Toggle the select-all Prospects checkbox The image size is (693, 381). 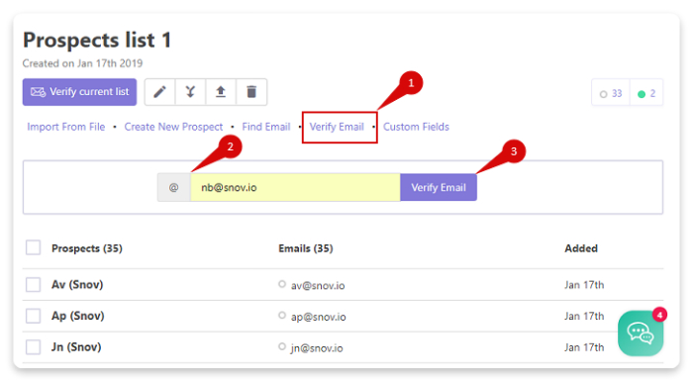click(x=33, y=247)
